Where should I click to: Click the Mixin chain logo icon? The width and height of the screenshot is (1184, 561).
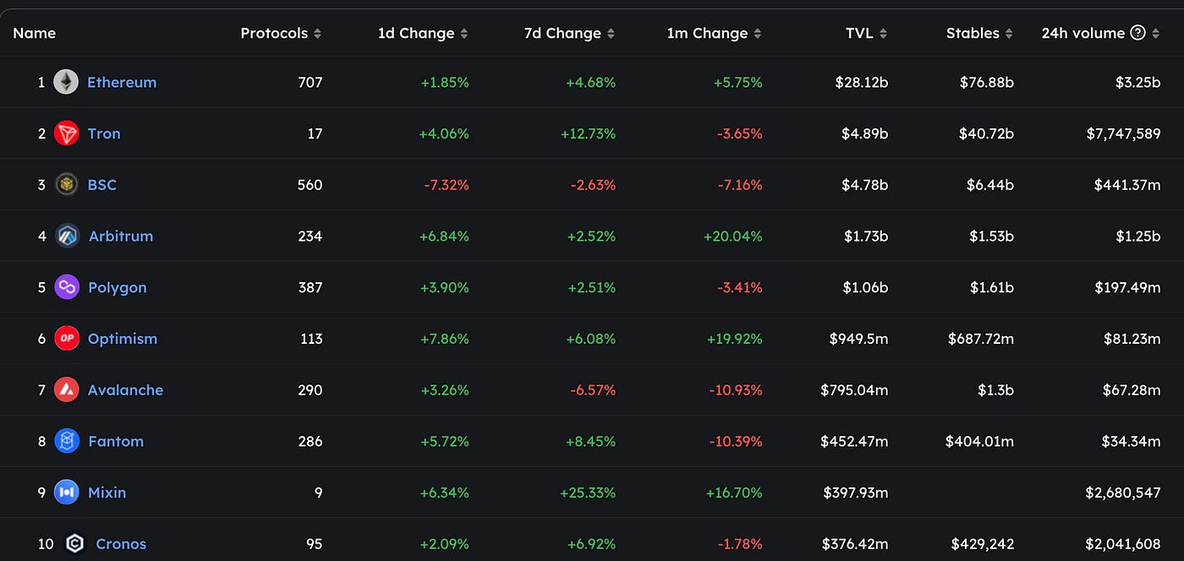click(x=66, y=492)
